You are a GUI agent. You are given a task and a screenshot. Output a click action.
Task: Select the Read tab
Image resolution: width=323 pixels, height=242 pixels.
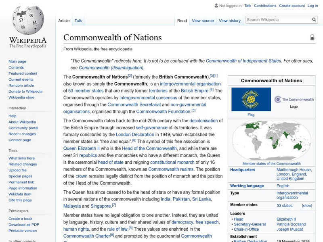pos(182,21)
